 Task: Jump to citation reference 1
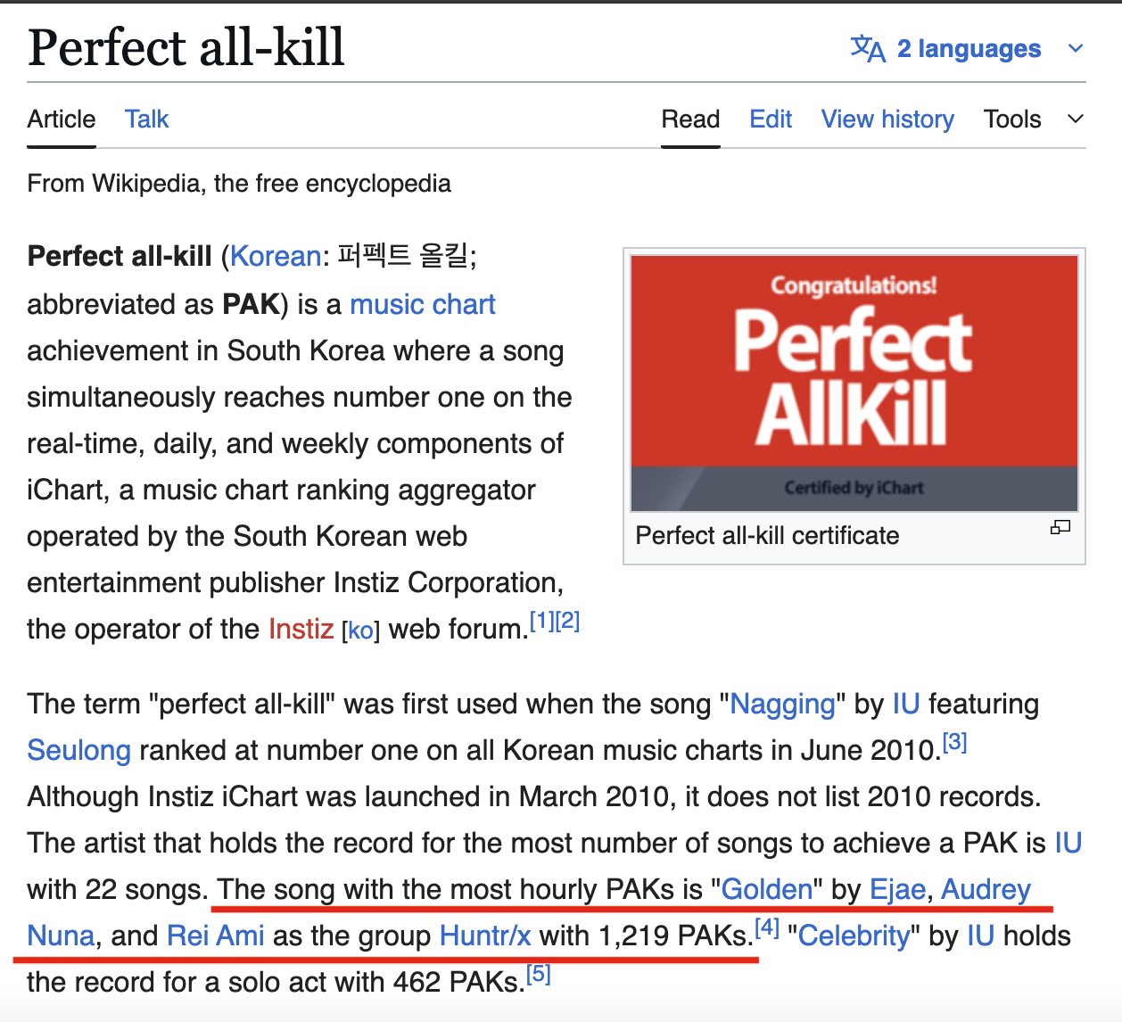tap(542, 621)
